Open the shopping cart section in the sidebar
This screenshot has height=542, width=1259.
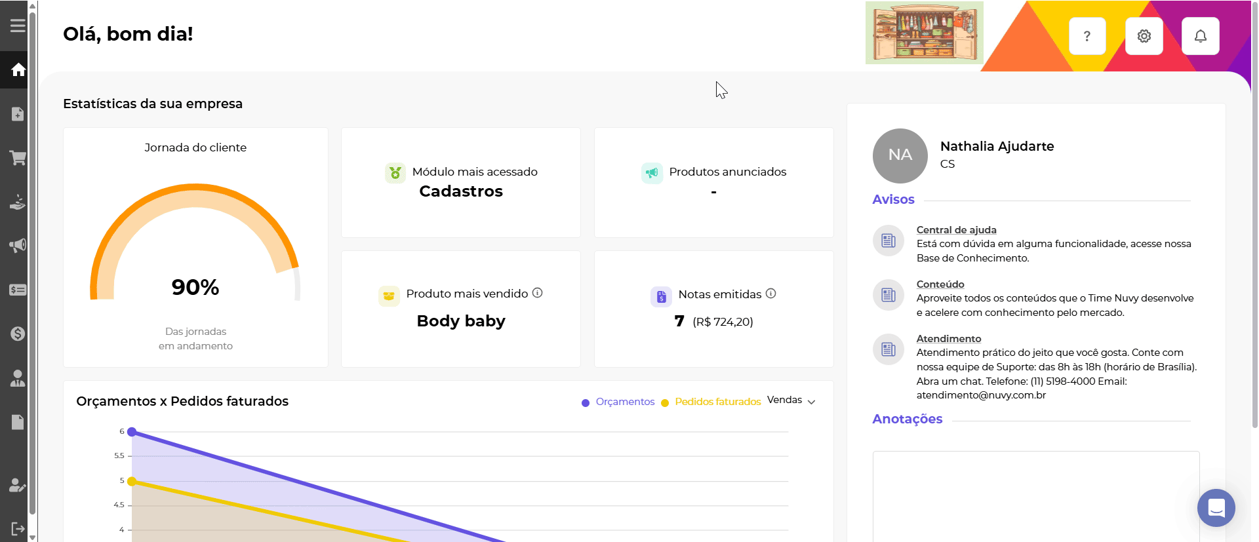tap(18, 158)
